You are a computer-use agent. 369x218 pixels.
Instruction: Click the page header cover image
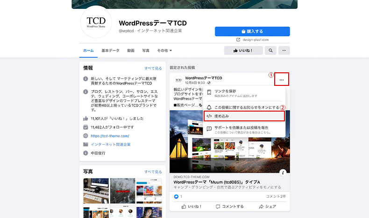tap(184, 4)
